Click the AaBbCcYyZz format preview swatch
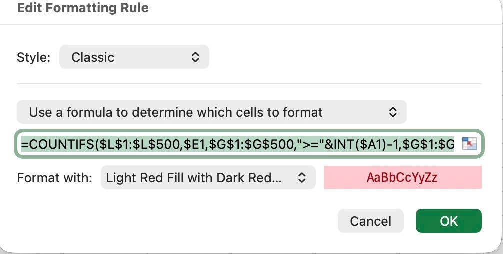The image size is (503, 254). tap(402, 177)
